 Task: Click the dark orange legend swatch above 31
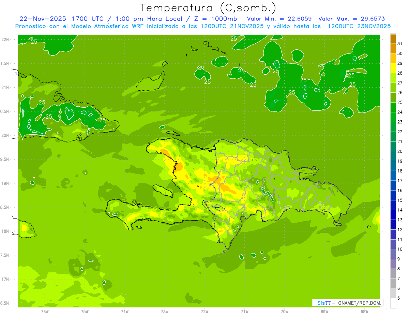click(393, 39)
